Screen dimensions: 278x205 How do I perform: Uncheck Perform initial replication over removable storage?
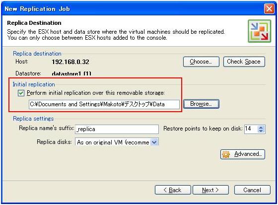click(21, 93)
